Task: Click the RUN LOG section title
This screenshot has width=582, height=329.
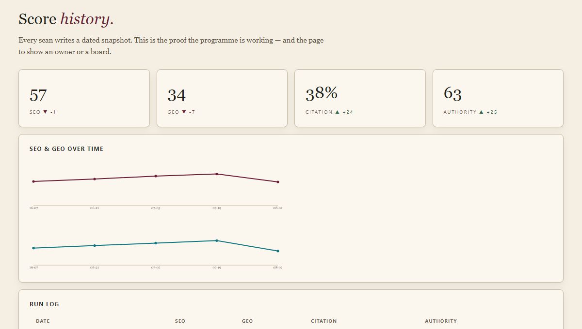Action: (x=44, y=304)
